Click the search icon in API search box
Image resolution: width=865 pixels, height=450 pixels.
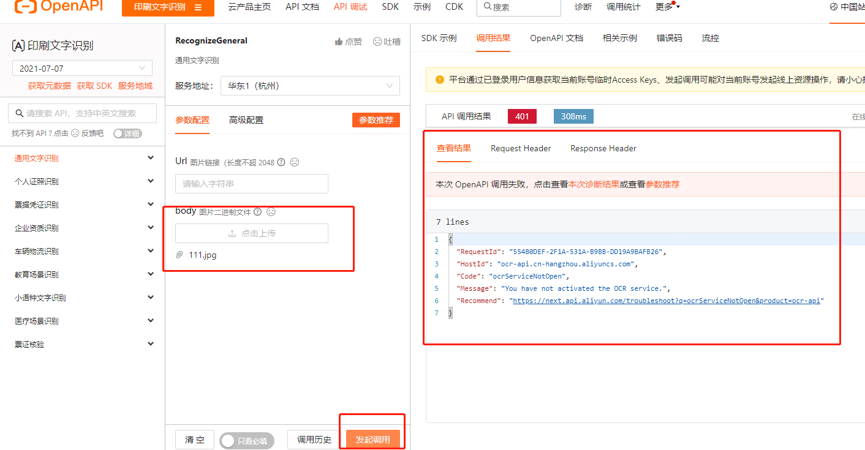18,113
